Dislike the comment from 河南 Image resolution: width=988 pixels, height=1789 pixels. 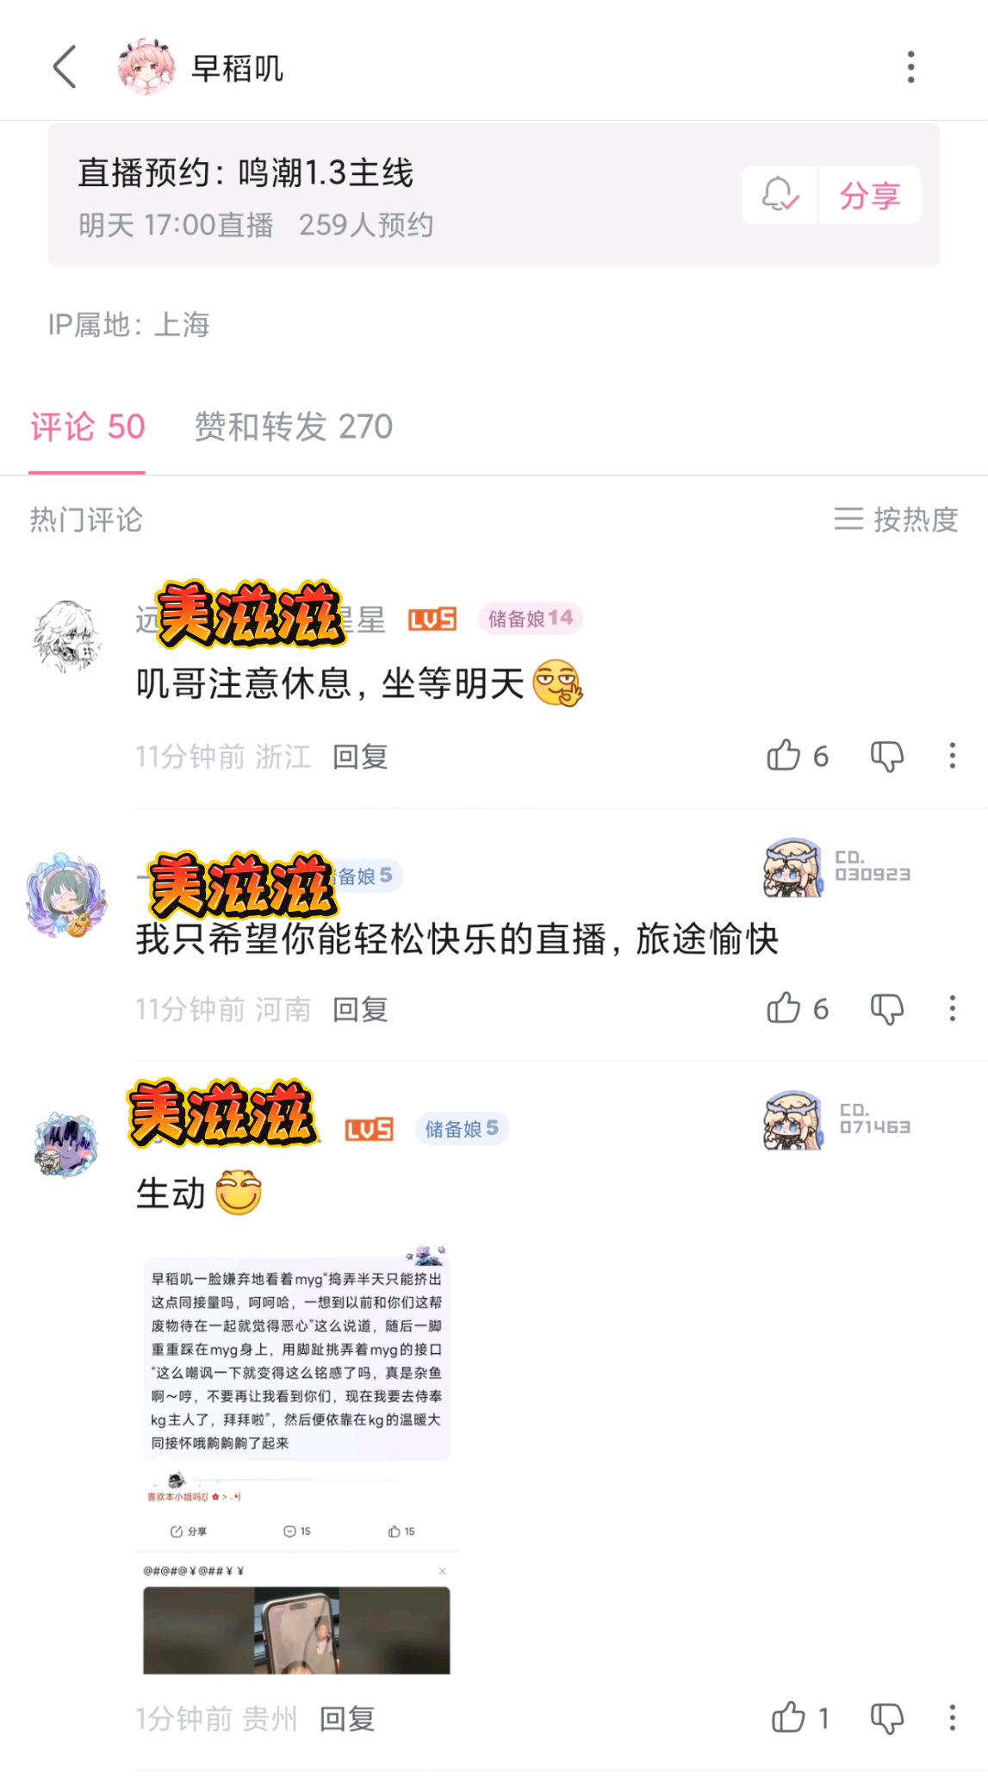[886, 1009]
